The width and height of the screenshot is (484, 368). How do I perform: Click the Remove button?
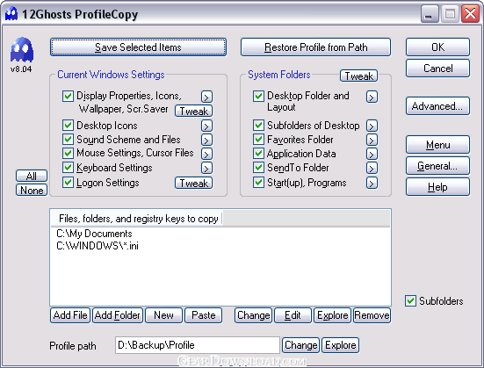(372, 315)
